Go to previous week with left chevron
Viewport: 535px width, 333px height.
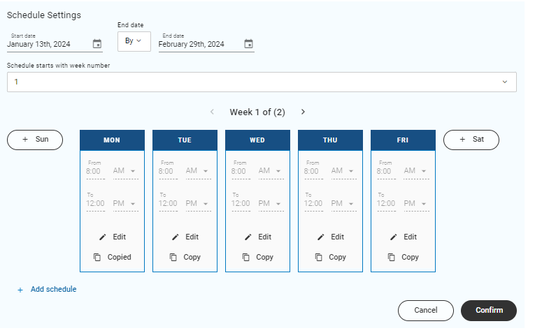tap(213, 112)
